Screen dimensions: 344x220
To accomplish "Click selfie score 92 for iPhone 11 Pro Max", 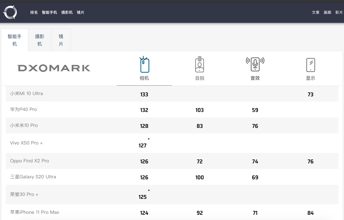I will (x=200, y=213).
